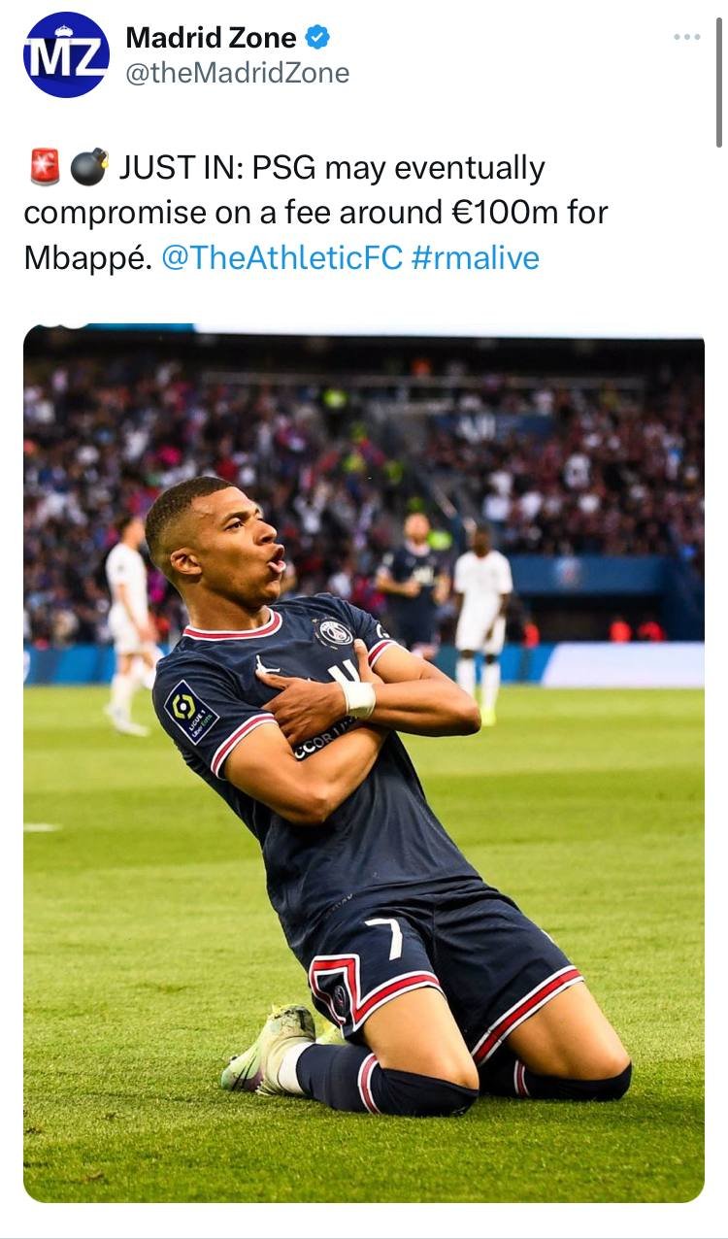
Task: Click the number 7 on the shorts
Action: tap(386, 936)
